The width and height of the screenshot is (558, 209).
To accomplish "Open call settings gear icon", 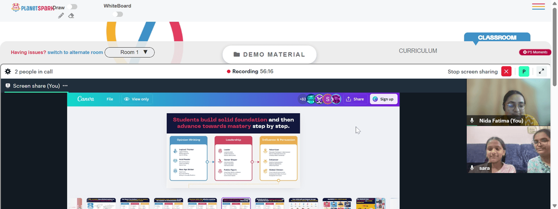I will pyautogui.click(x=8, y=71).
